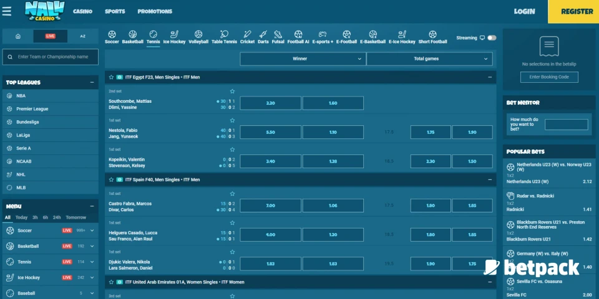Open the hamburger menu icon
Viewport: 599px width, 299px height.
[7, 11]
